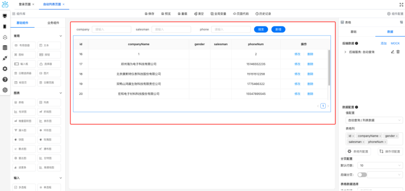Toggle the 后端分页 switch
The height and width of the screenshot is (191, 405).
point(362,175)
